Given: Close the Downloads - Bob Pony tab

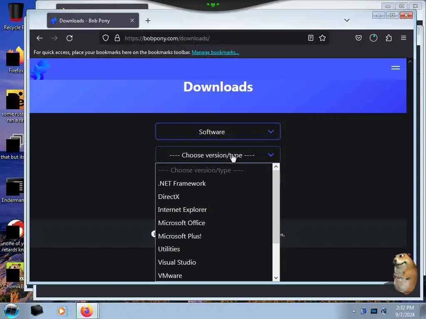Looking at the screenshot, I should 132,21.
